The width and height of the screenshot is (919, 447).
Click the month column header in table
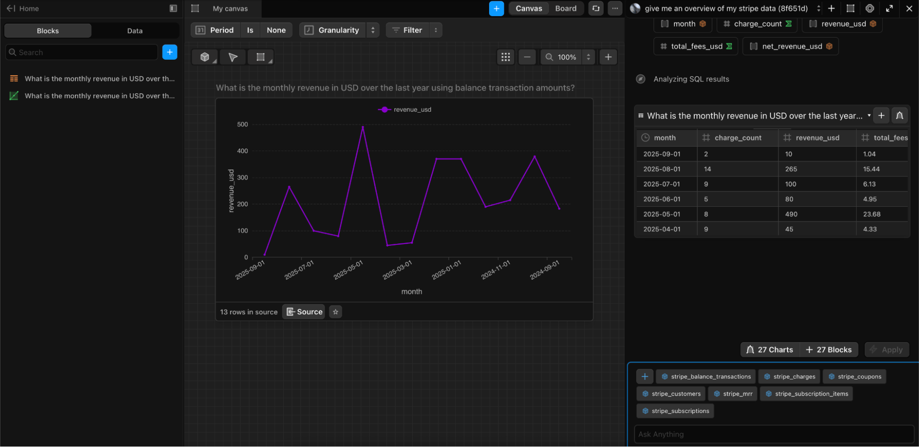(x=667, y=138)
